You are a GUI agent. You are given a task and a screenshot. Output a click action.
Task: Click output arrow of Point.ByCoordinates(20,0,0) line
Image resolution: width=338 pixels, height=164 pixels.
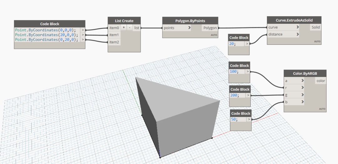(83, 35)
